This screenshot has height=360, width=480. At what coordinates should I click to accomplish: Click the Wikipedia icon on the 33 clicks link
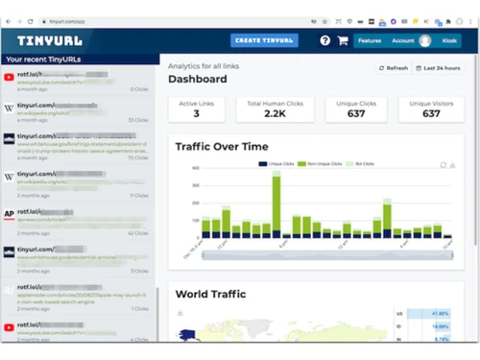9,108
